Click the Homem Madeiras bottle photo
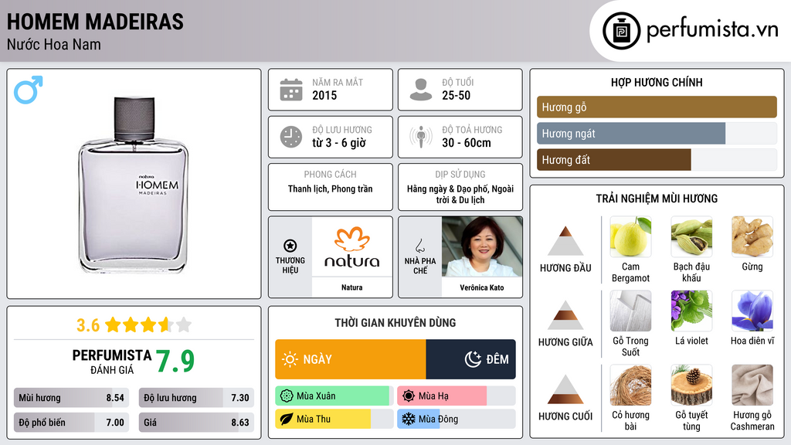The image size is (791, 445). 133,185
